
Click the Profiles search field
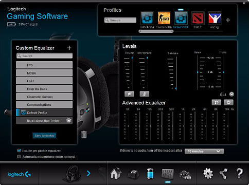pyautogui.click(x=120, y=20)
